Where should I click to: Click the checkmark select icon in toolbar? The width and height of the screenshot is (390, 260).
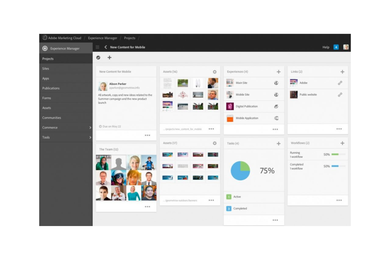[98, 57]
